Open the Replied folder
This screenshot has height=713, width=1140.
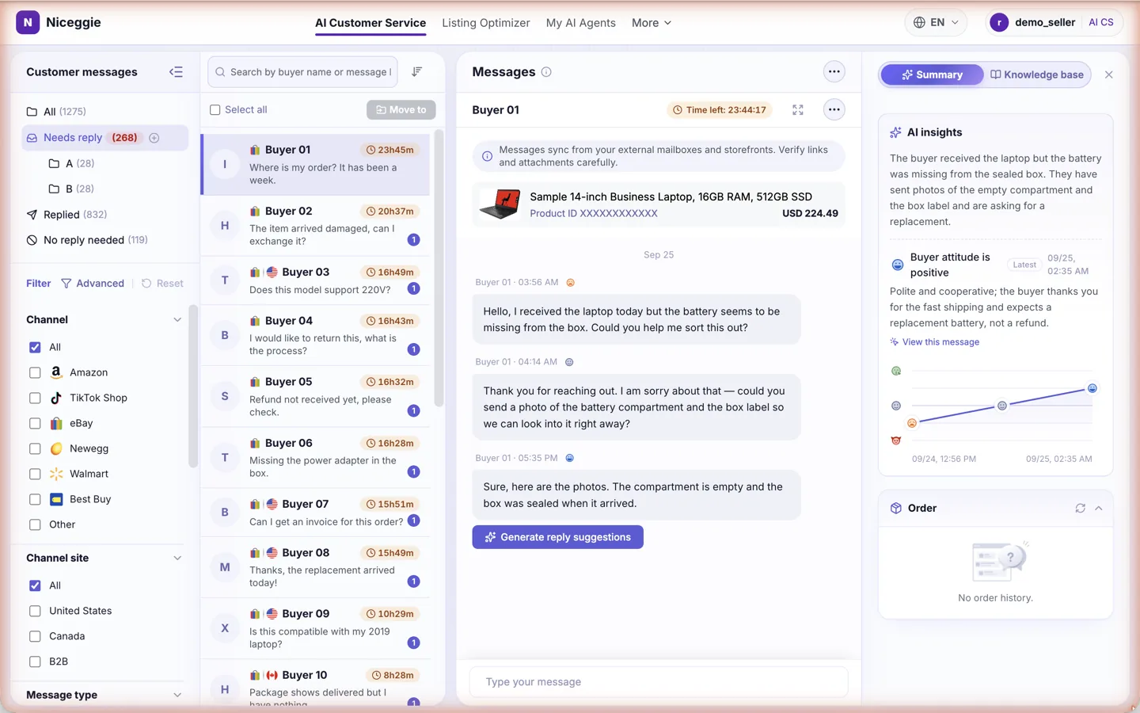(x=67, y=215)
